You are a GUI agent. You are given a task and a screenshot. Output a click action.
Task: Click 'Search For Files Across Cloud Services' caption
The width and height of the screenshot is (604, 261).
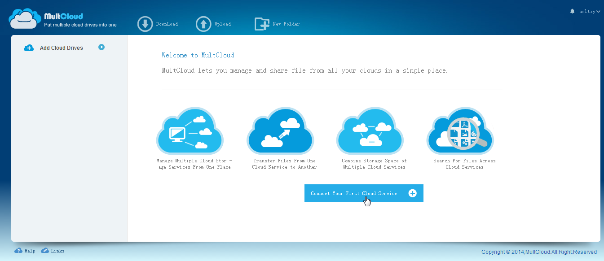click(464, 164)
